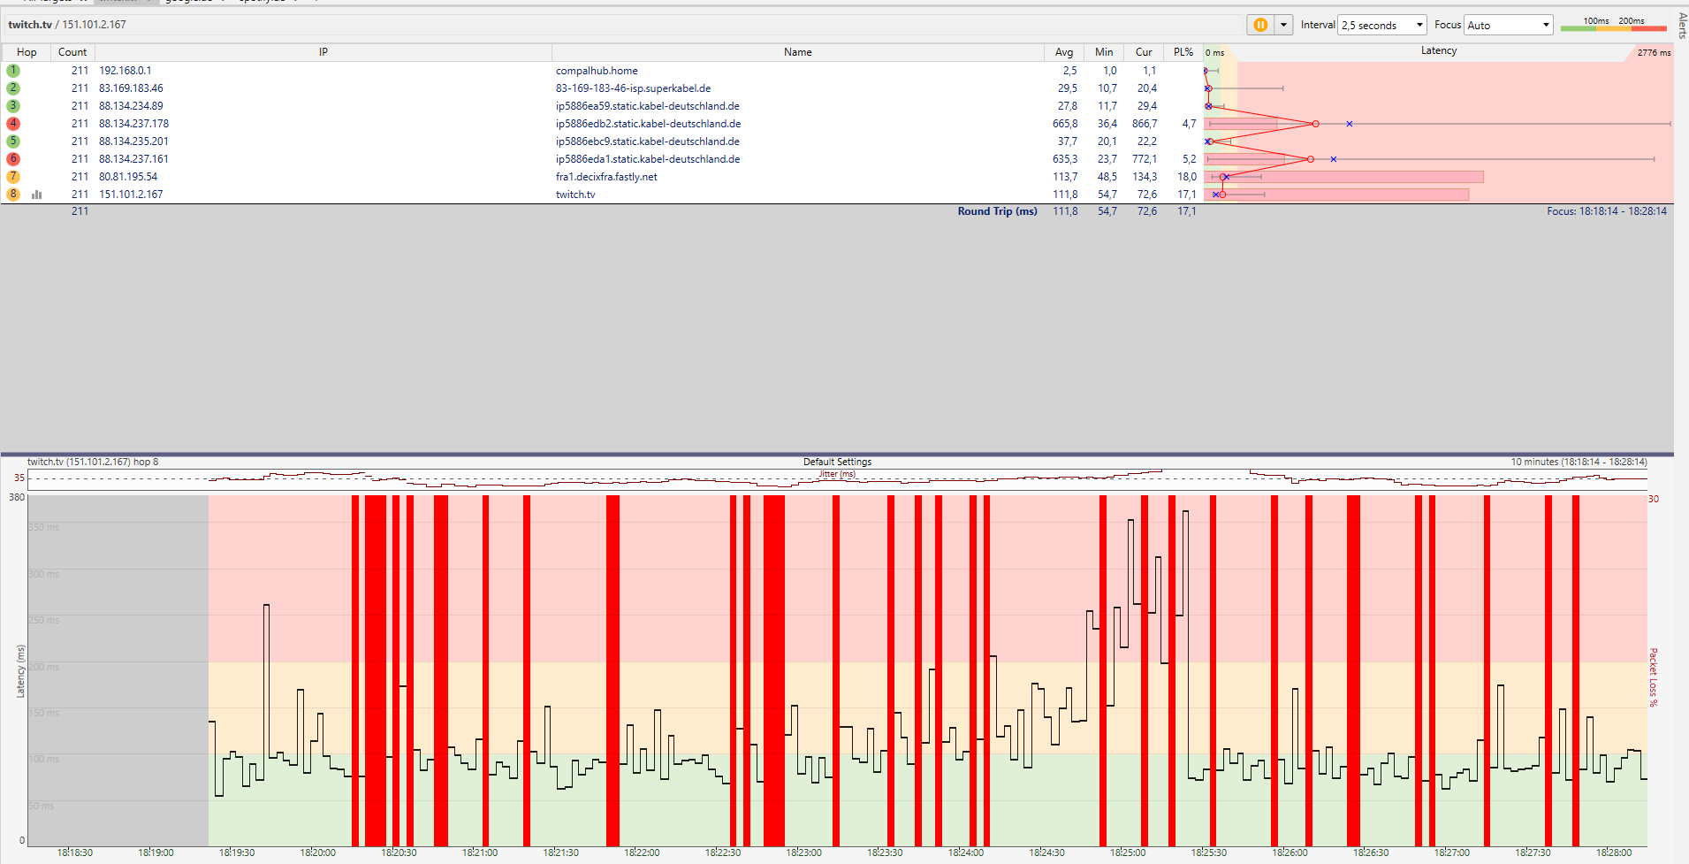Click the 10 minutes timeline range label
1689x864 pixels.
click(1579, 462)
